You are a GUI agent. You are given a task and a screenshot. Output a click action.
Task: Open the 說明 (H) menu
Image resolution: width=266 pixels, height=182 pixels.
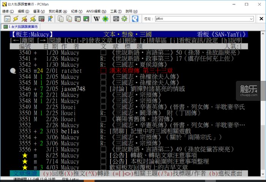[131, 11]
